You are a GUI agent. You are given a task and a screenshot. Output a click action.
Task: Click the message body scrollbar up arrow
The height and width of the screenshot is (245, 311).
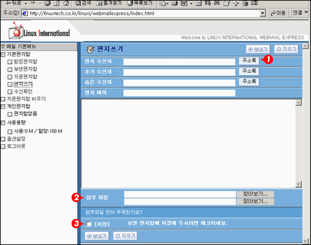point(299,103)
